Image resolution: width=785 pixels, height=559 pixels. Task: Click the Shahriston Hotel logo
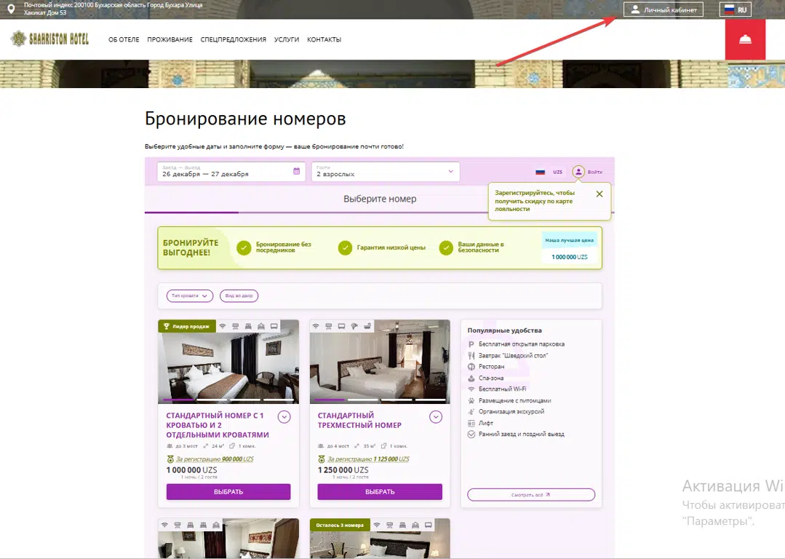pos(49,39)
